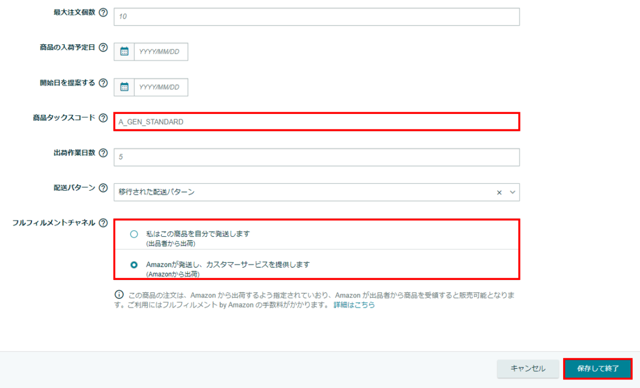Open calendar picker for 開始日を提案する
This screenshot has height=388, width=640.
(x=124, y=87)
